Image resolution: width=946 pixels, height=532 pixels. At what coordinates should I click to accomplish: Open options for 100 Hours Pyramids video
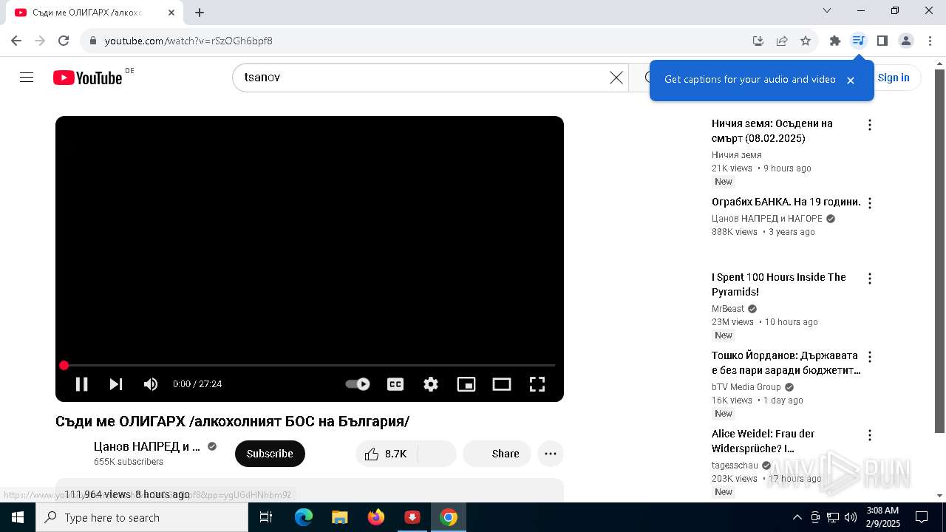tap(870, 279)
